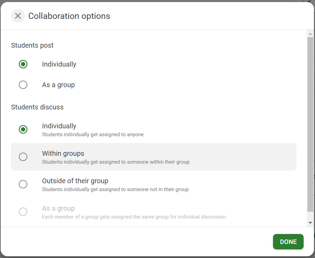Image resolution: width=315 pixels, height=258 pixels.
Task: Click the 'Within groups' label text
Action: 63,153
